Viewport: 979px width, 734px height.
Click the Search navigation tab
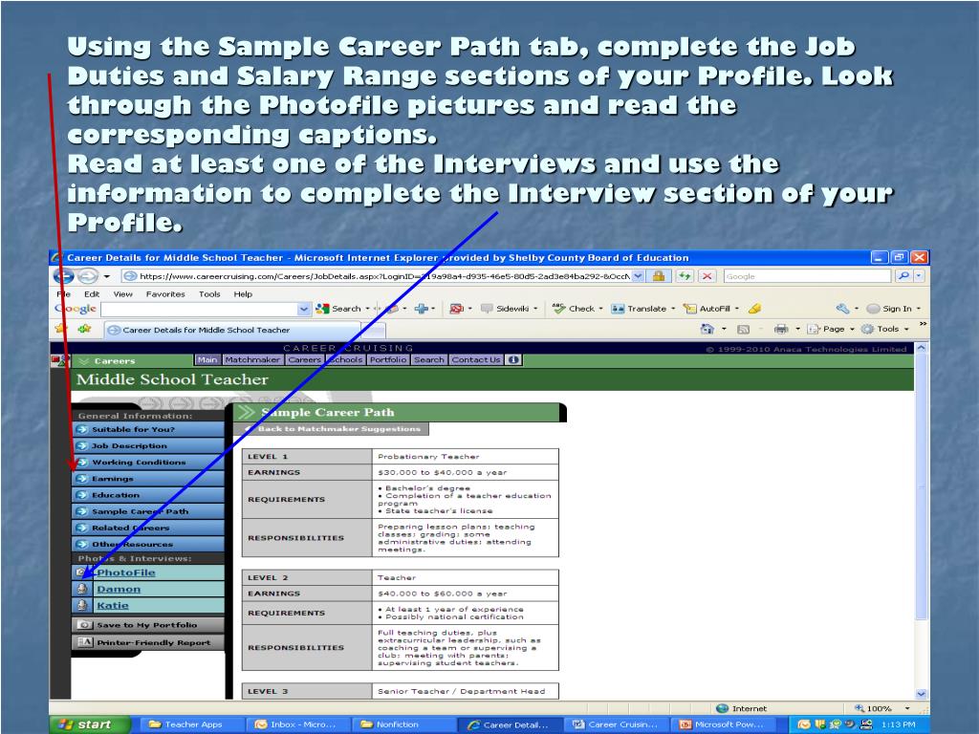click(x=429, y=359)
